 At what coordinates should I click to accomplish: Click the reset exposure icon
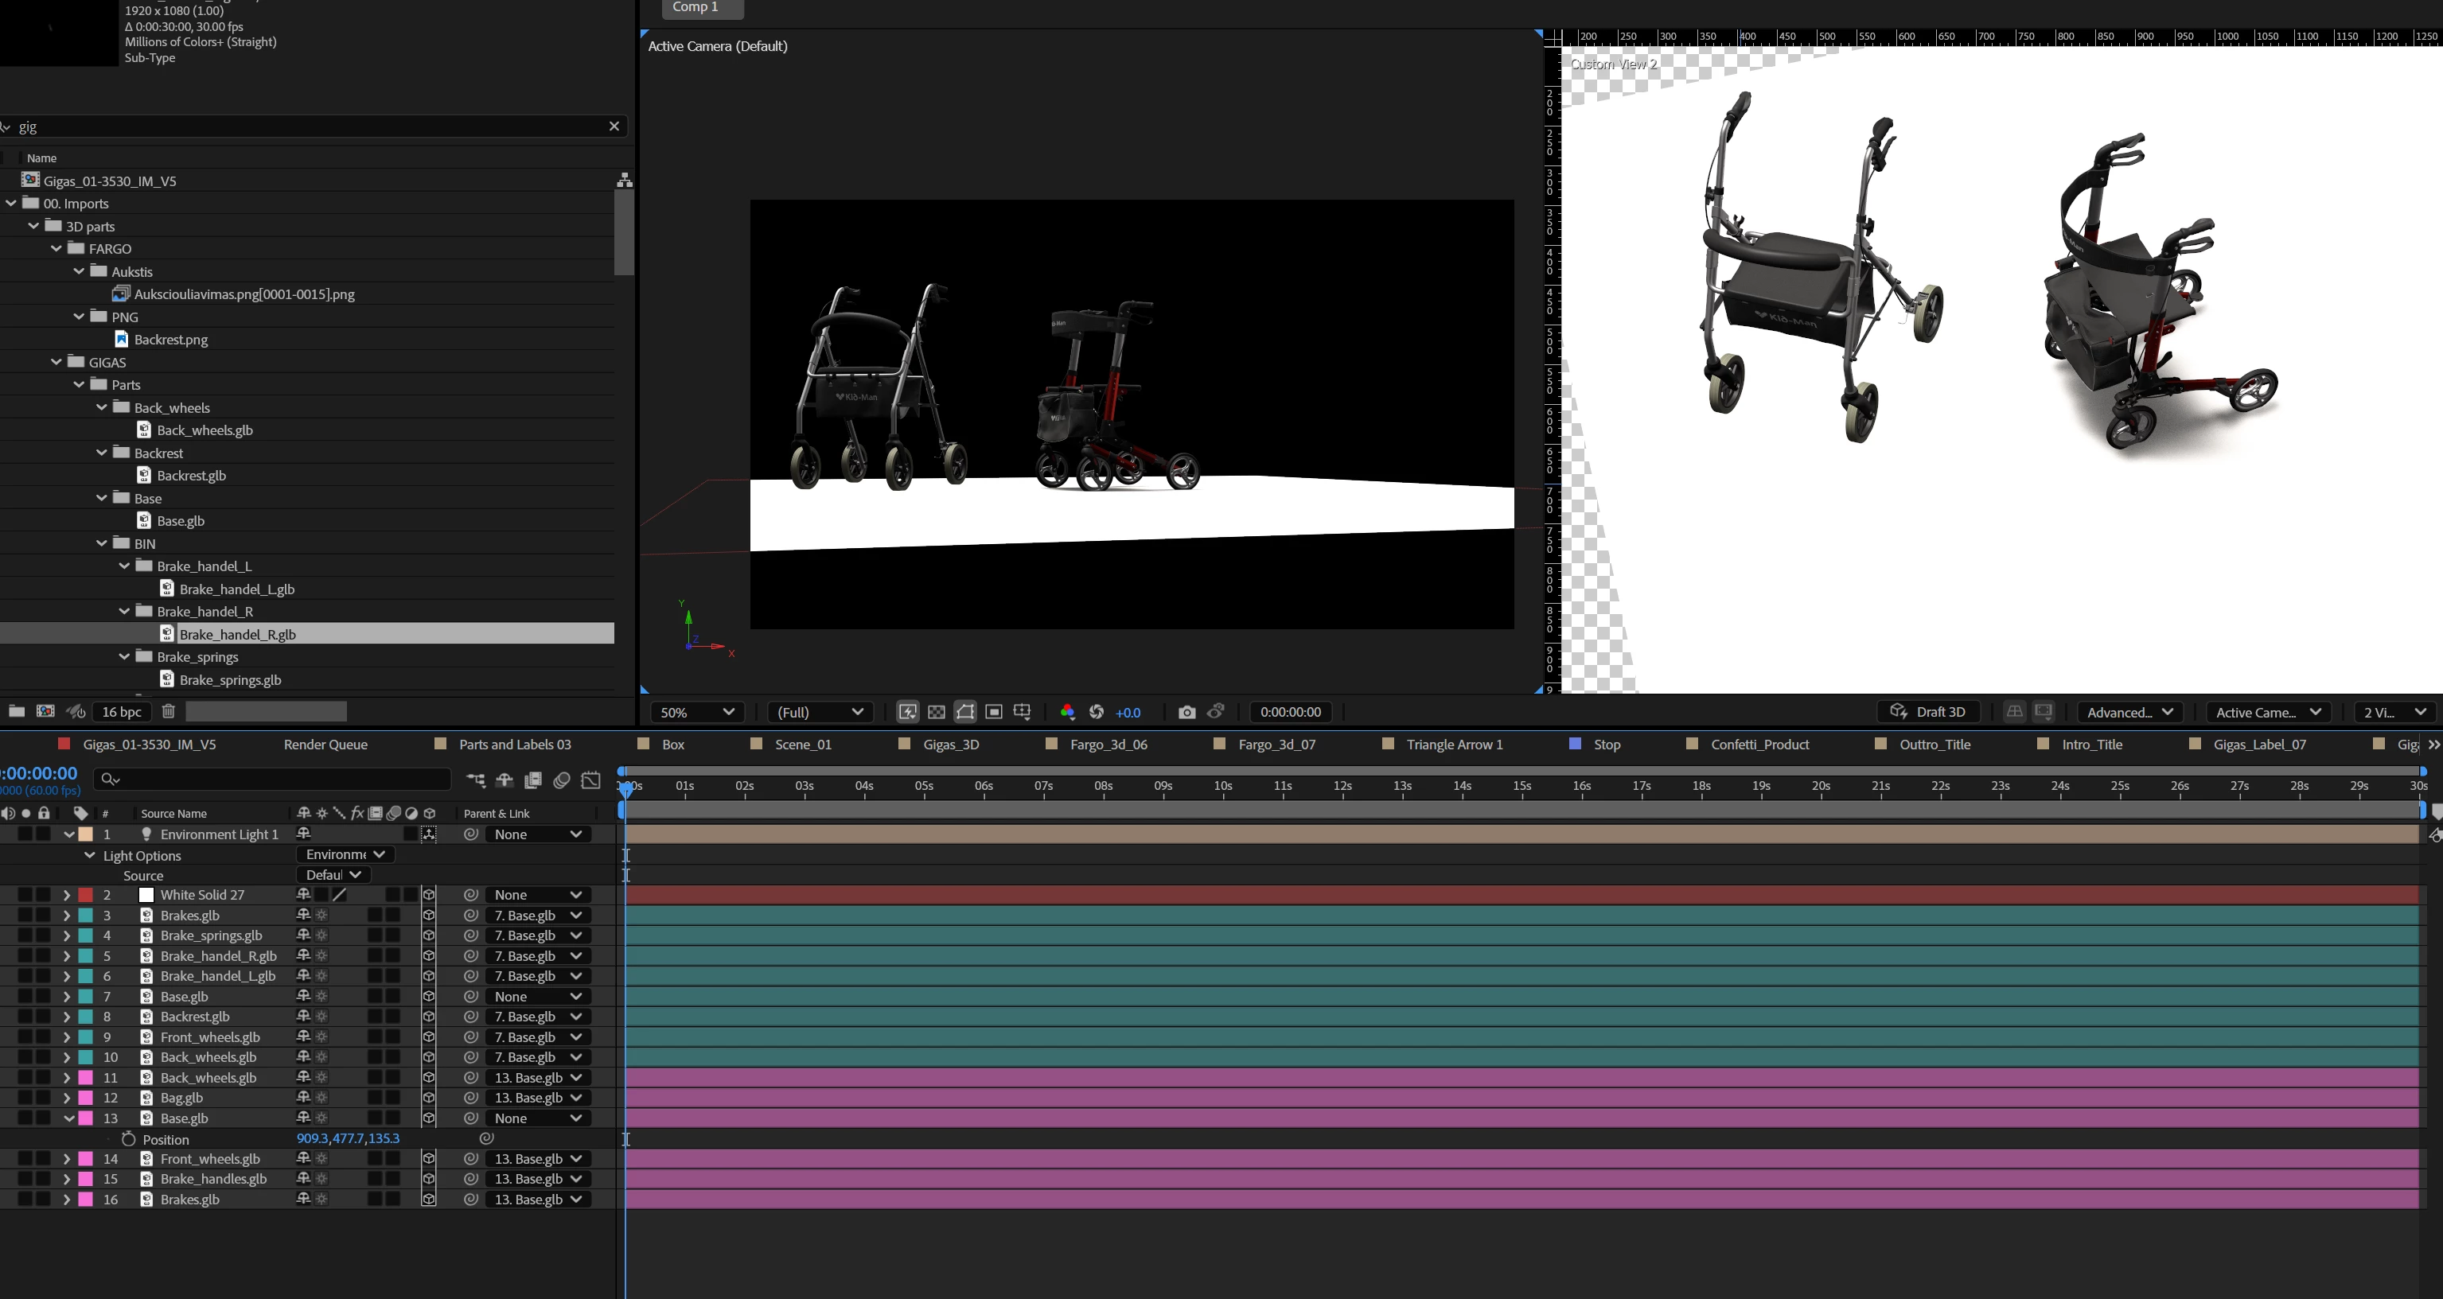(1097, 712)
